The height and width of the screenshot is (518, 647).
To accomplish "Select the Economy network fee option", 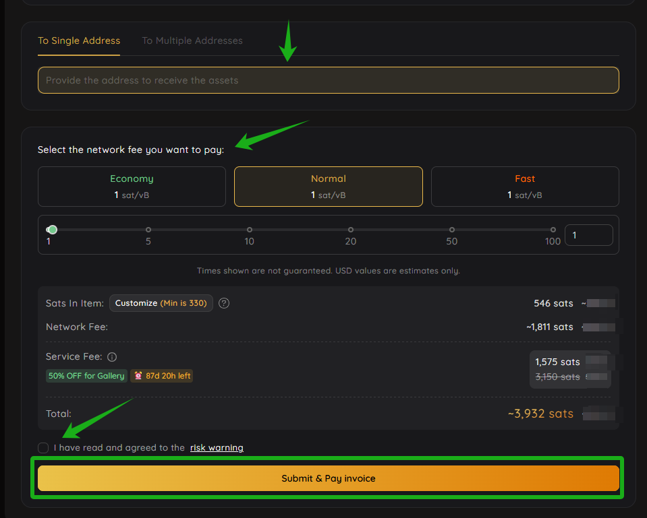I will point(132,187).
